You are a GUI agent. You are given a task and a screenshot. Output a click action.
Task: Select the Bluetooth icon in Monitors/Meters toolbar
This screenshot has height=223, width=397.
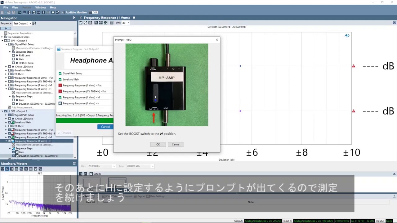[26, 169]
